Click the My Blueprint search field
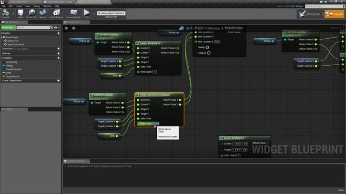 click(34, 27)
